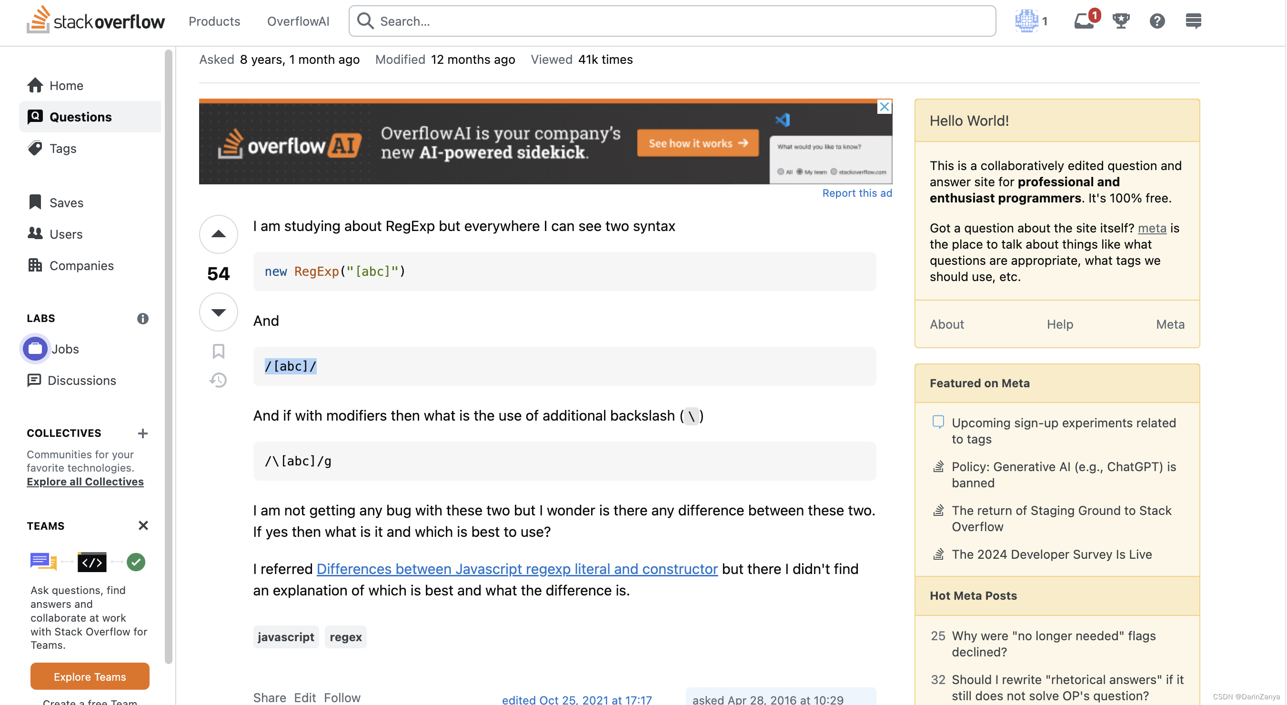Open the Products menu
This screenshot has width=1287, height=705.
(x=214, y=21)
